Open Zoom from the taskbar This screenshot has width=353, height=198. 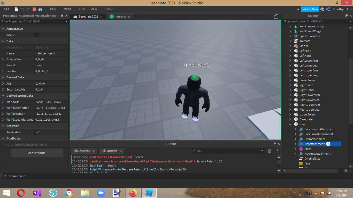101,193
